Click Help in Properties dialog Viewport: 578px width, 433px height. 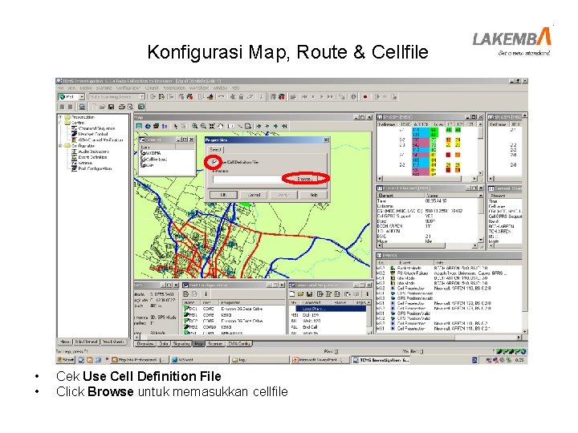[x=314, y=195]
